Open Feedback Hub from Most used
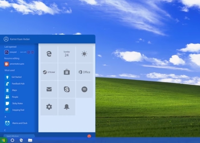The width and height of the screenshot is (200, 143). [x=18, y=84]
